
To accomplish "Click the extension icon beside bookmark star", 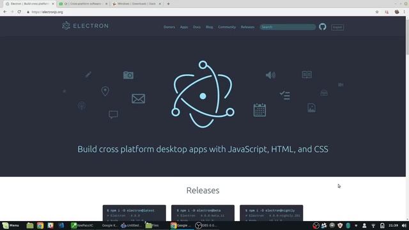I will (x=387, y=11).
